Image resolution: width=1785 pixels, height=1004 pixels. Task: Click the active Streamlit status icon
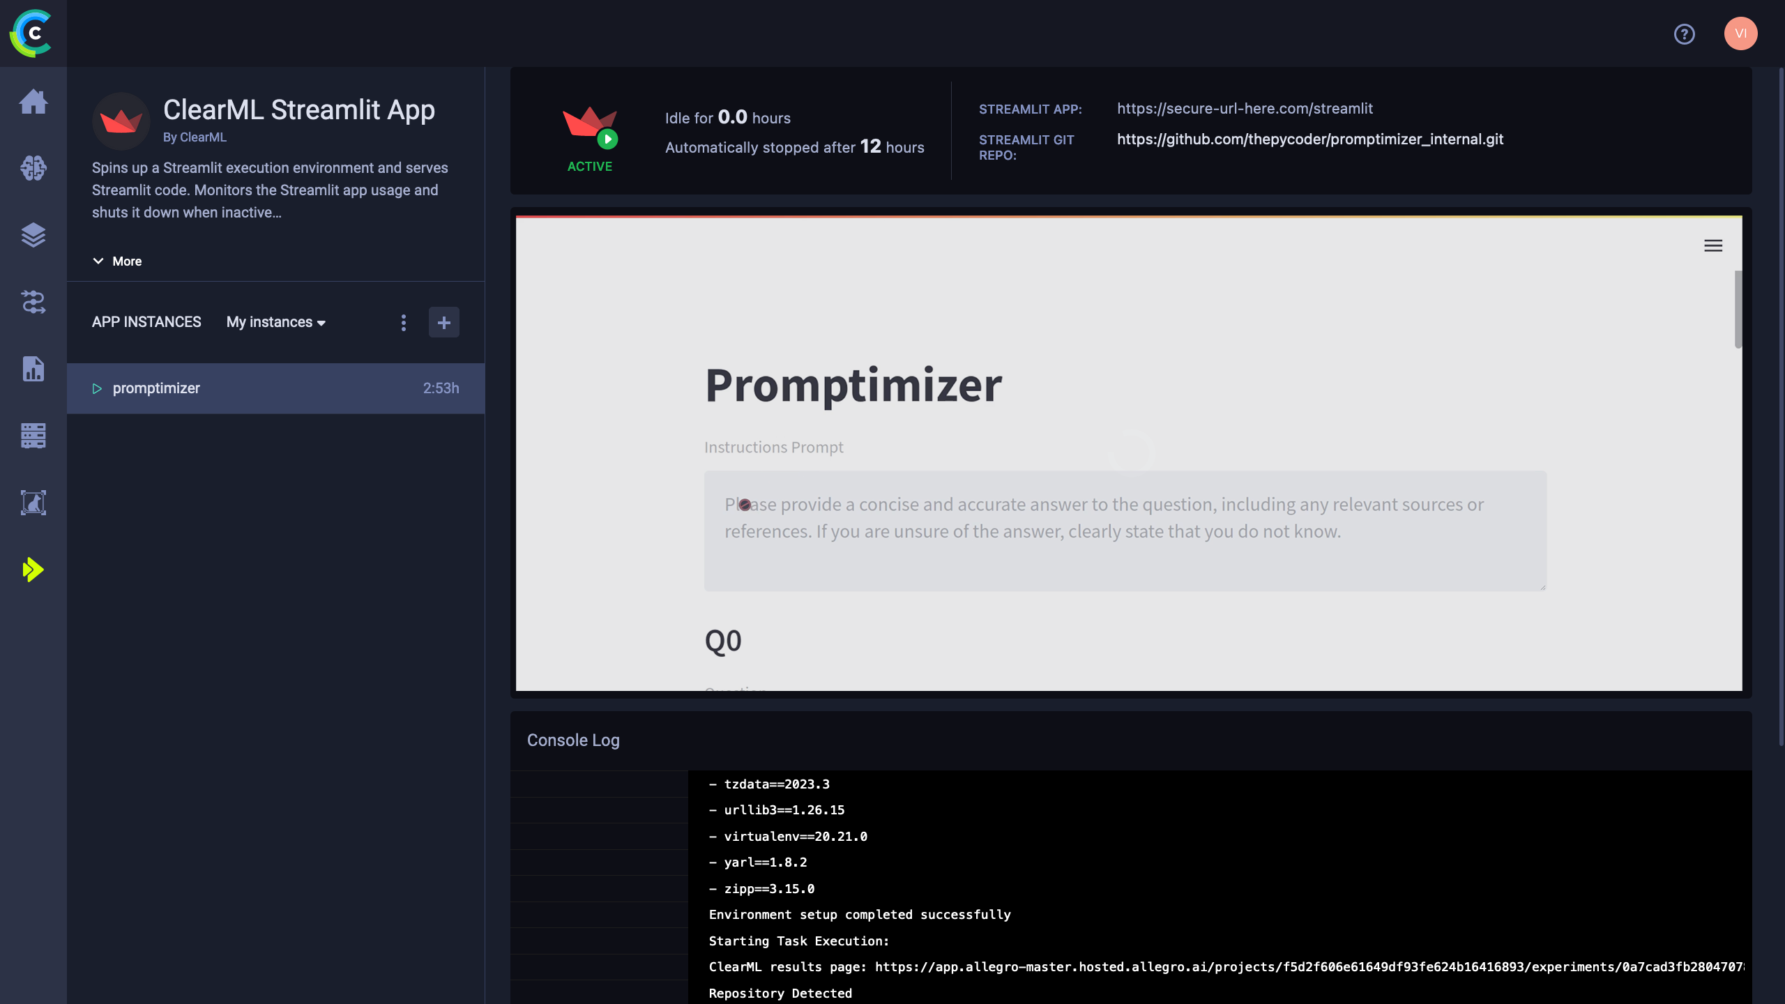click(590, 128)
